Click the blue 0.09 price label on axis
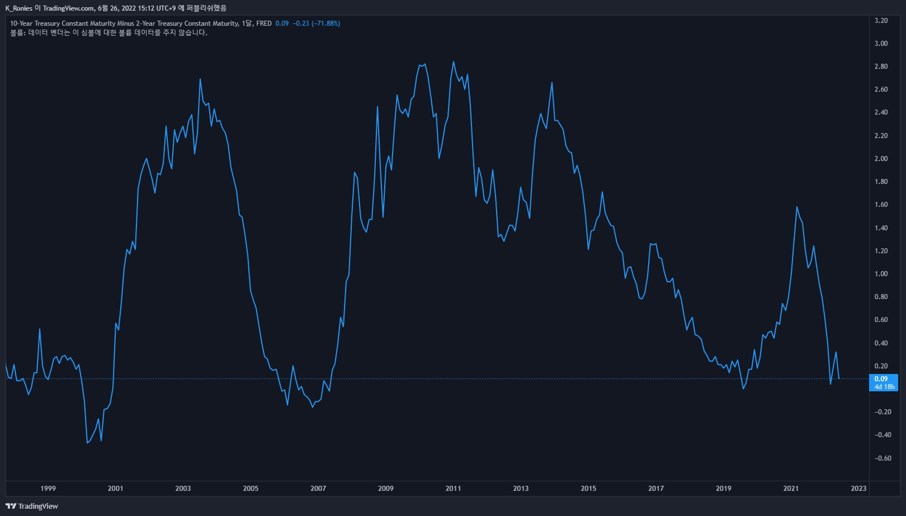The width and height of the screenshot is (906, 516). [x=881, y=378]
